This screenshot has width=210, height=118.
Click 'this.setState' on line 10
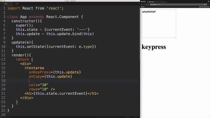[x=30, y=47]
